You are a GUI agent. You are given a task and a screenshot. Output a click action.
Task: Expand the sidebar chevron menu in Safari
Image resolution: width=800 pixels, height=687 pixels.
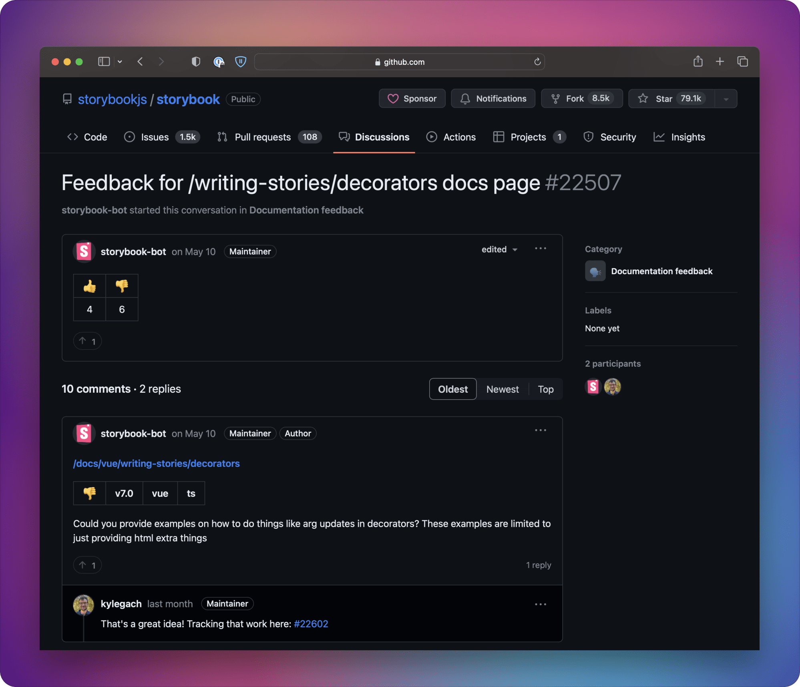tap(120, 62)
